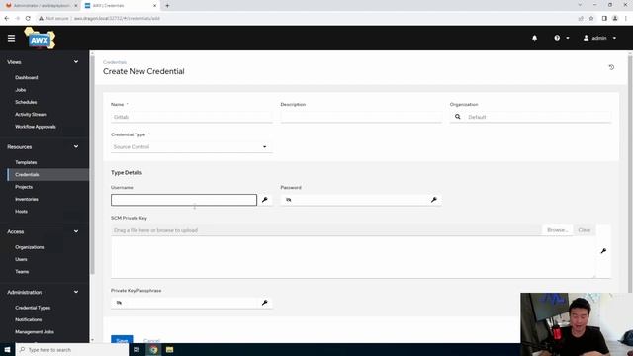Viewport: 633px width, 356px height.
Task: Open Teams in the sidebar
Action: pos(22,272)
